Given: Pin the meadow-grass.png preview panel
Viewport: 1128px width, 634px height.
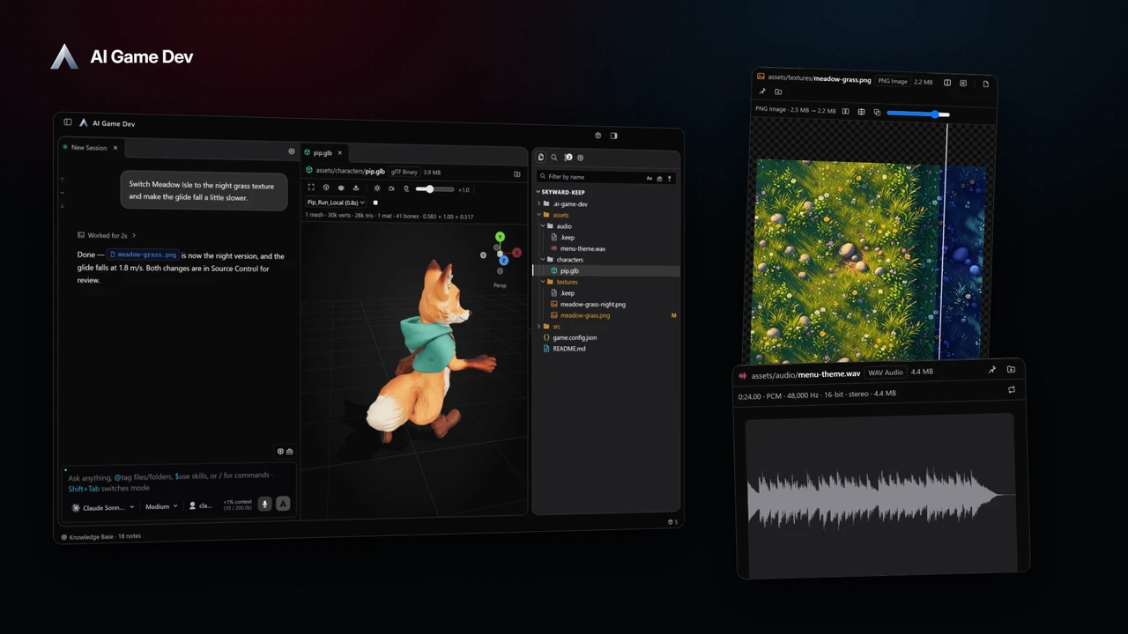Looking at the screenshot, I should 762,92.
